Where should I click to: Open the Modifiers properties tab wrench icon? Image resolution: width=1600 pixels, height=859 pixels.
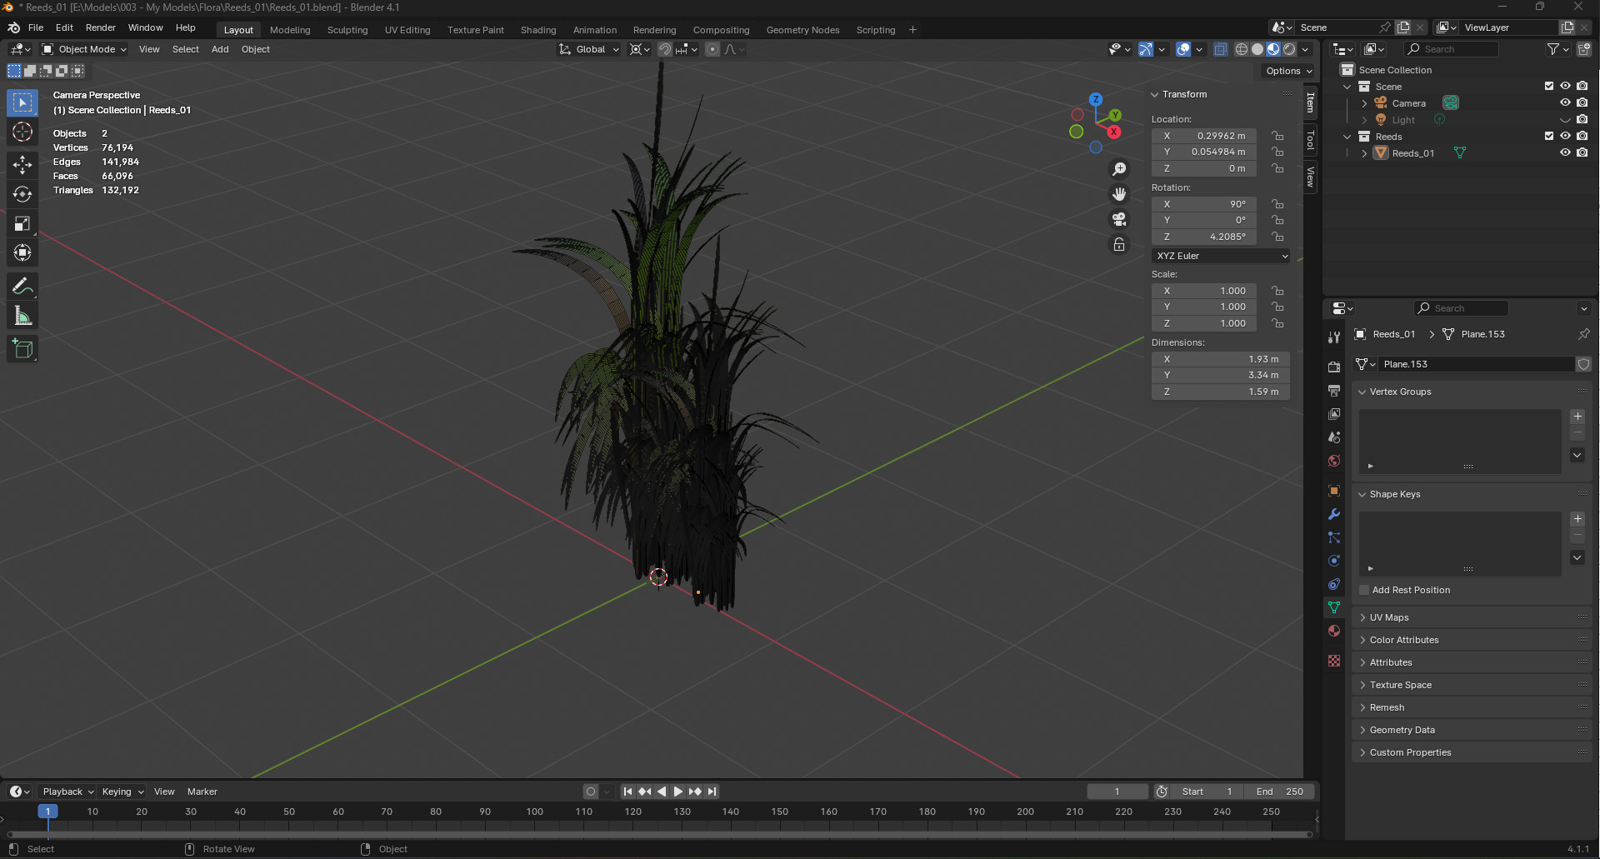point(1334,514)
